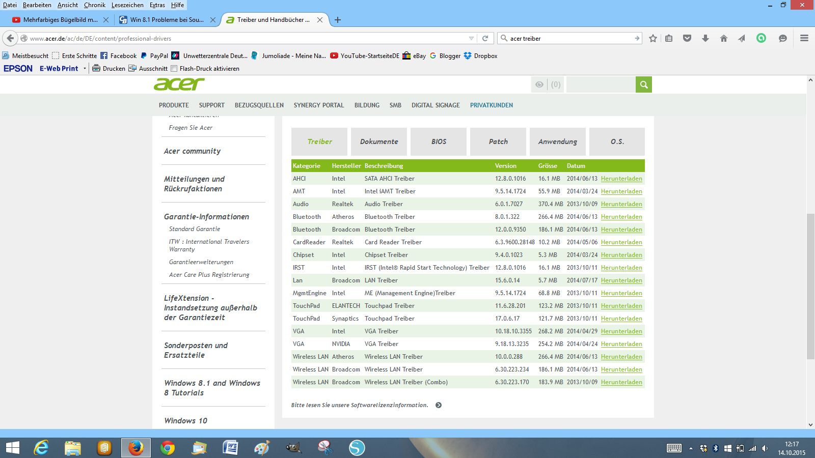Switch to the Patch tab

[498, 141]
